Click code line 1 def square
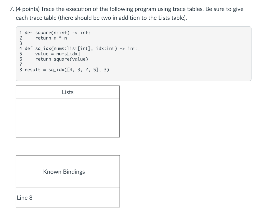The height and width of the screenshot is (212, 261). pyautogui.click(x=55, y=33)
